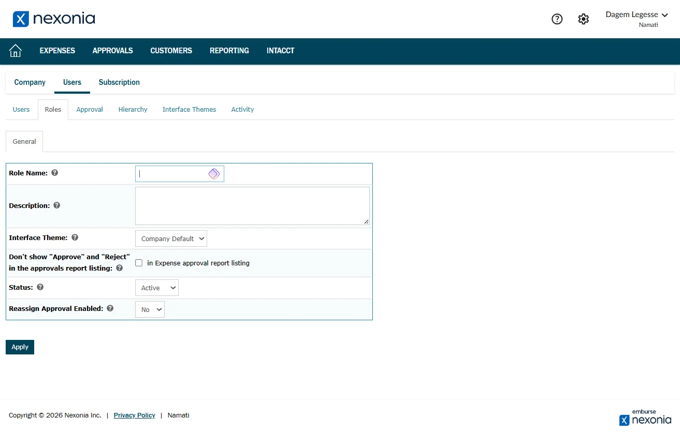Screen dimensions: 680x432
Task: Open the INTACCT menu
Action: click(281, 51)
